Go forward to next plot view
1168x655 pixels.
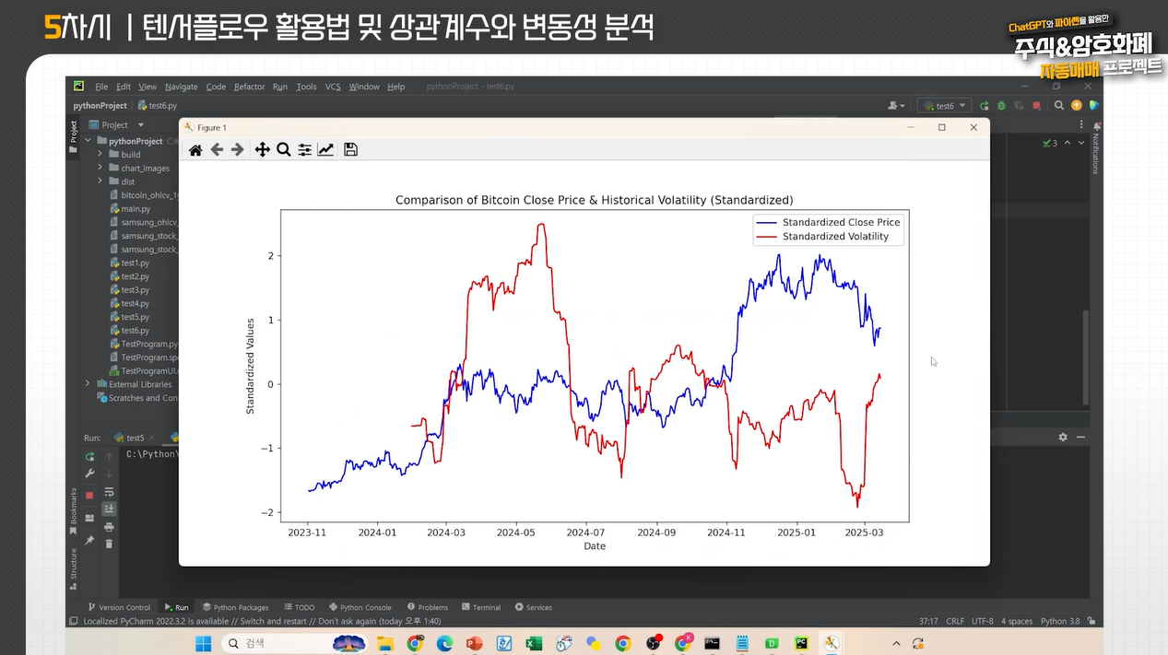pos(237,149)
